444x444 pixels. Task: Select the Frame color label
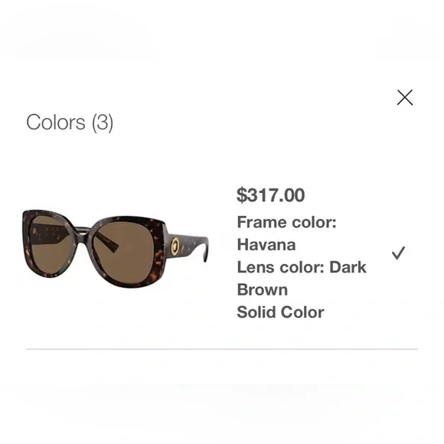286,222
